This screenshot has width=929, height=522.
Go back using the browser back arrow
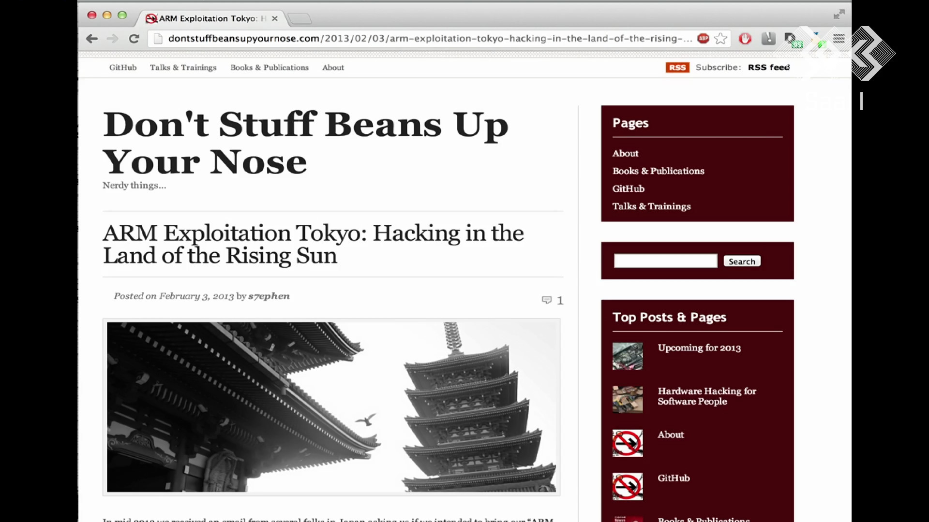click(x=91, y=39)
